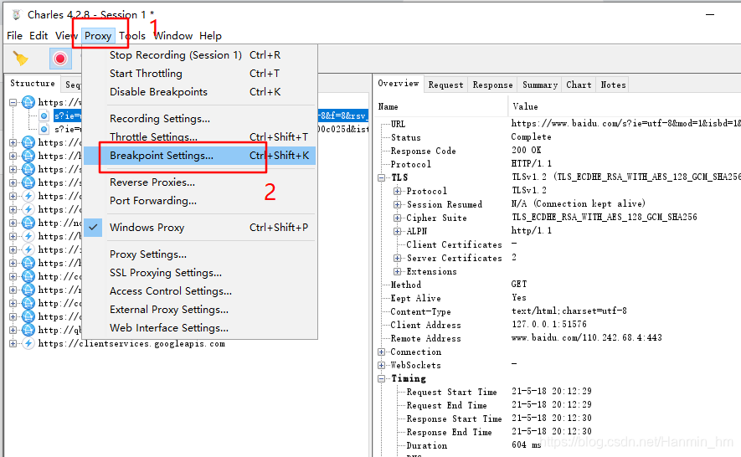Open Web Interface Settings...
The width and height of the screenshot is (741, 457).
[x=198, y=328]
